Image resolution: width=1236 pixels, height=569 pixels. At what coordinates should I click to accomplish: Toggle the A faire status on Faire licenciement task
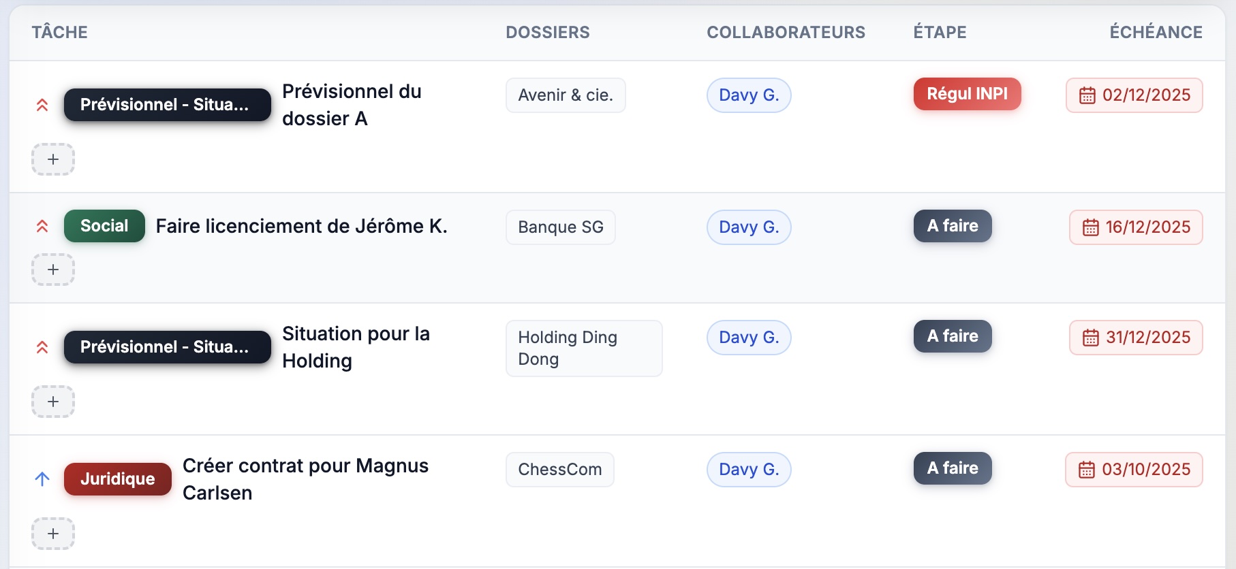[952, 226]
